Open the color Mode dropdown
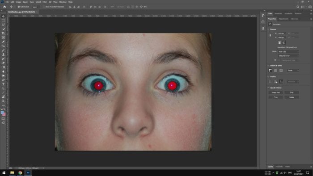 (288, 52)
